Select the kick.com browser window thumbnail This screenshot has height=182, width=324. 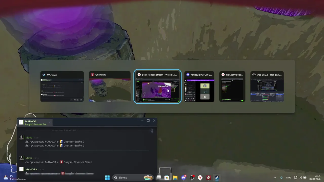point(232,86)
